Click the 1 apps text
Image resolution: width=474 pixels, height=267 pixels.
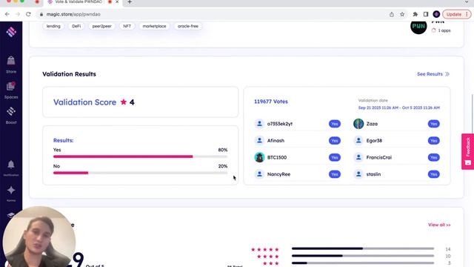(x=444, y=30)
